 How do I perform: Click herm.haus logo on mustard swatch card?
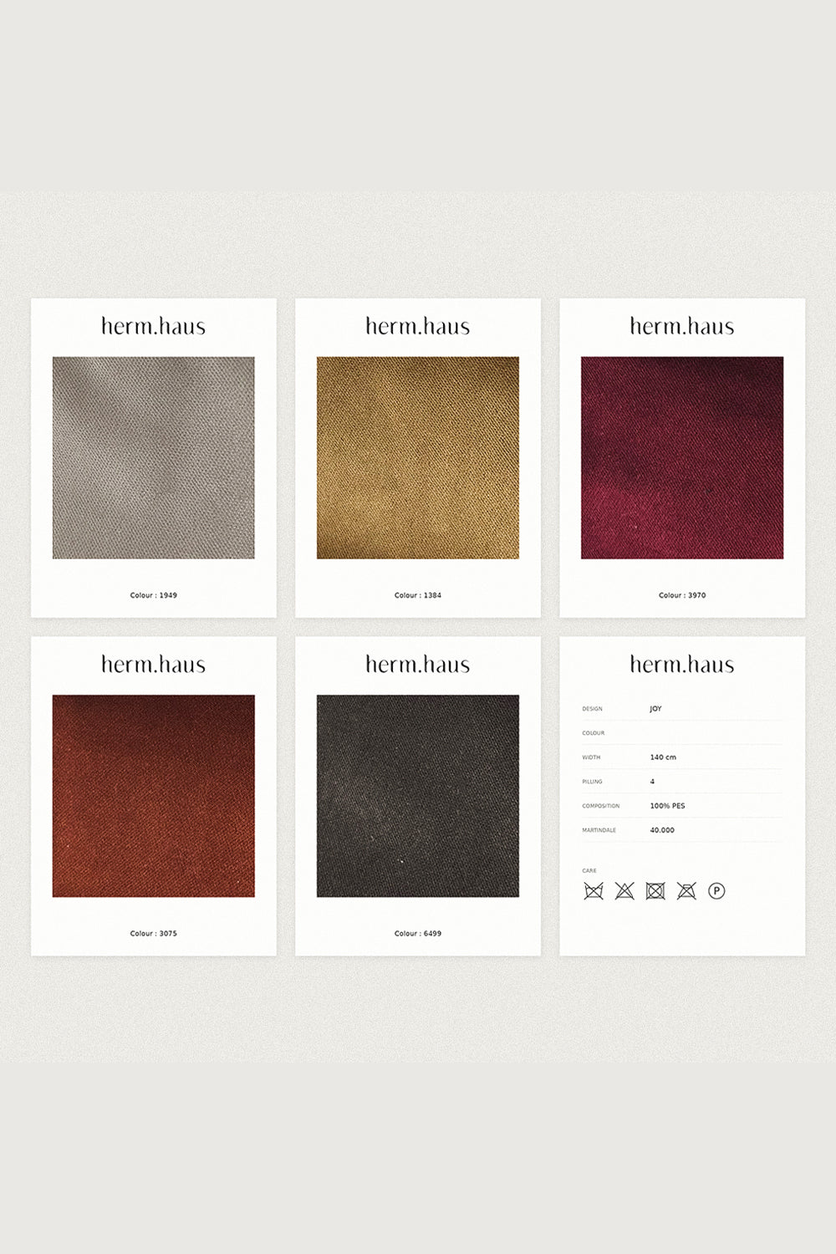(418, 326)
